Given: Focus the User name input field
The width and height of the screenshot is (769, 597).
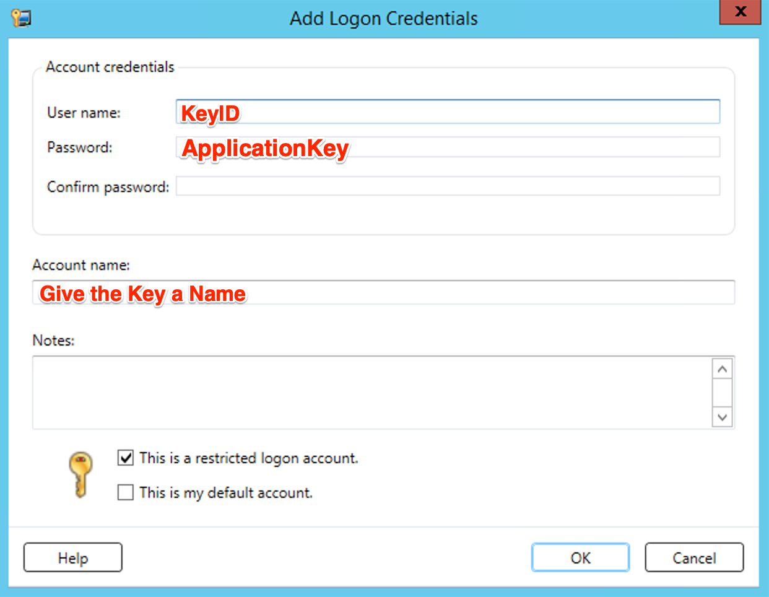Looking at the screenshot, I should (448, 111).
